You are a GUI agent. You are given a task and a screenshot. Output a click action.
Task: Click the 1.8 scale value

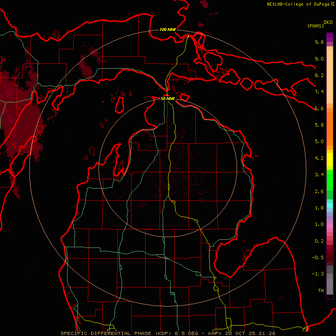319,208
